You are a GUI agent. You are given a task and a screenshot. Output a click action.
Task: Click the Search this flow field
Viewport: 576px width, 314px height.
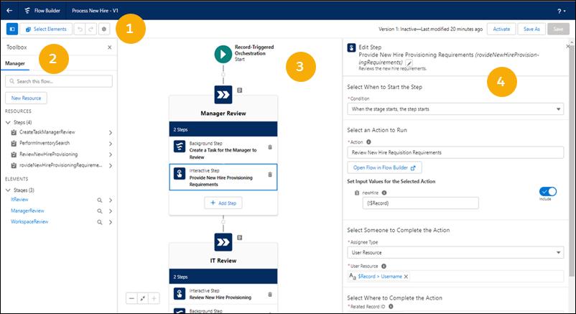click(62, 81)
